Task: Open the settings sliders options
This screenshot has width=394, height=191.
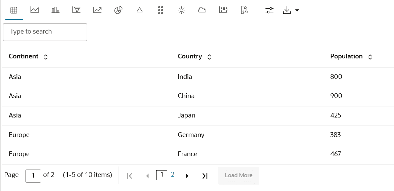Action: tap(269, 10)
